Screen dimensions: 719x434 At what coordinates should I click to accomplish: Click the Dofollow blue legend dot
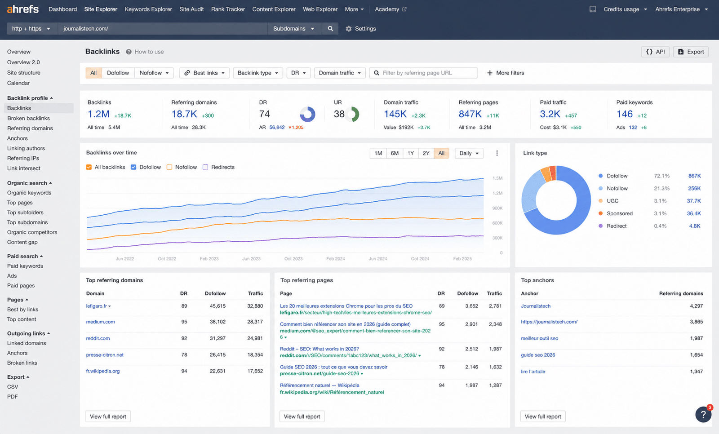(601, 176)
